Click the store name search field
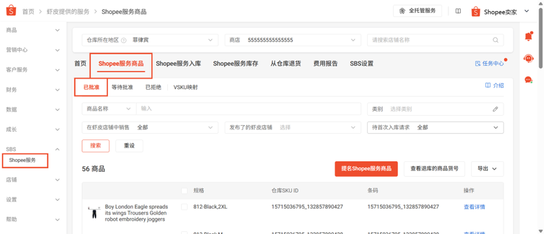The height and width of the screenshot is (234, 544). [x=435, y=40]
